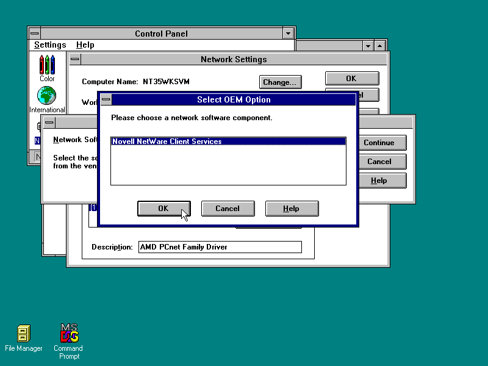Click the computer name NT35WKSVM
The width and height of the screenshot is (488, 366).
pyautogui.click(x=166, y=82)
